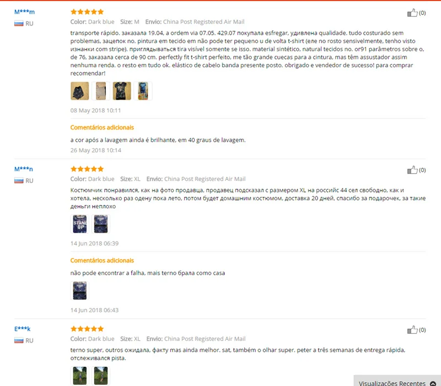The width and height of the screenshot is (441, 386).
Task: Open reviewer M***n's profile name
Action: pyautogui.click(x=24, y=169)
